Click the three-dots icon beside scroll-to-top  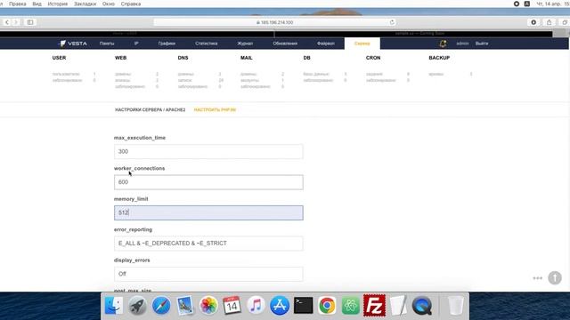tap(538, 278)
